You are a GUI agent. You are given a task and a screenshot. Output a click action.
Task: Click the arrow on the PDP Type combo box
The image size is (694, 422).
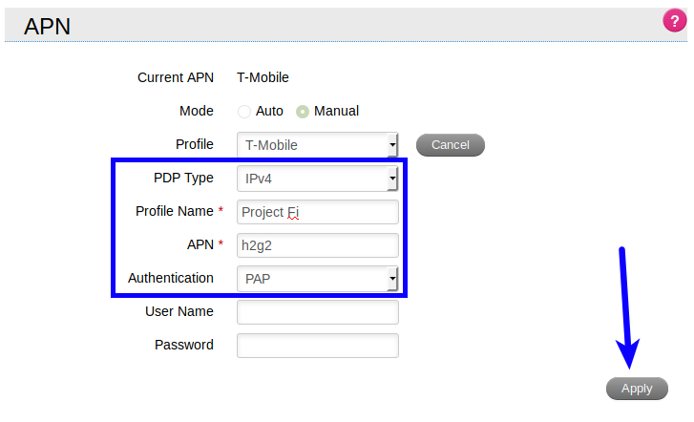pyautogui.click(x=392, y=179)
